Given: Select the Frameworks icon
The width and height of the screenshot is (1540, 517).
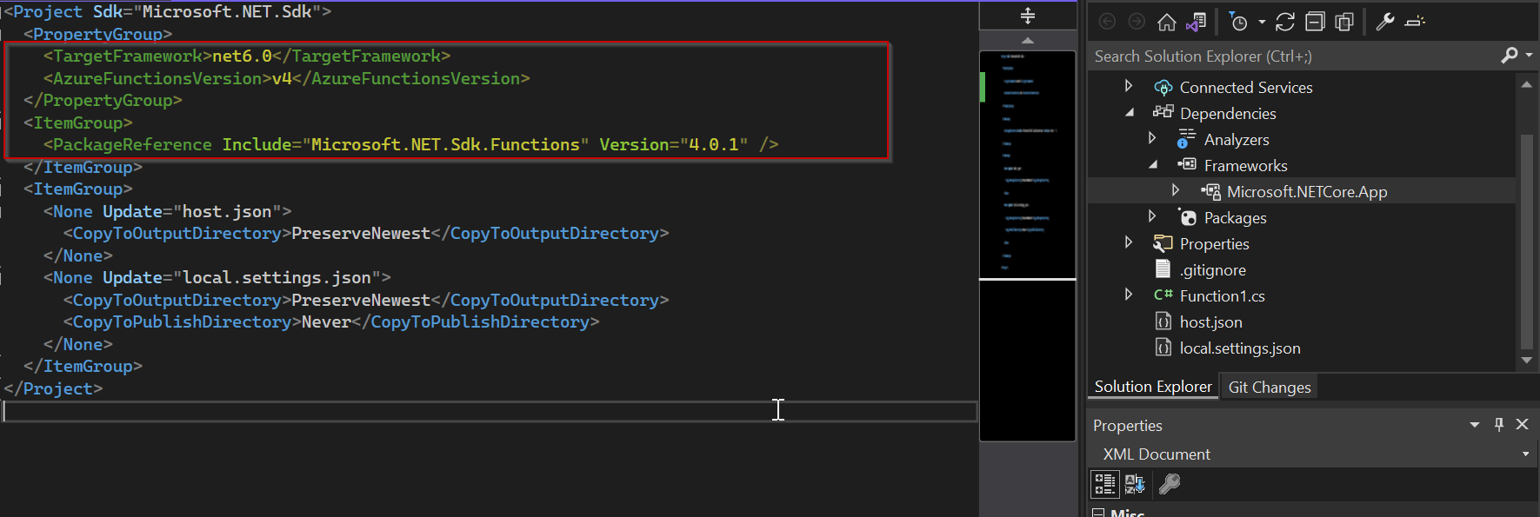Looking at the screenshot, I should [x=1187, y=164].
